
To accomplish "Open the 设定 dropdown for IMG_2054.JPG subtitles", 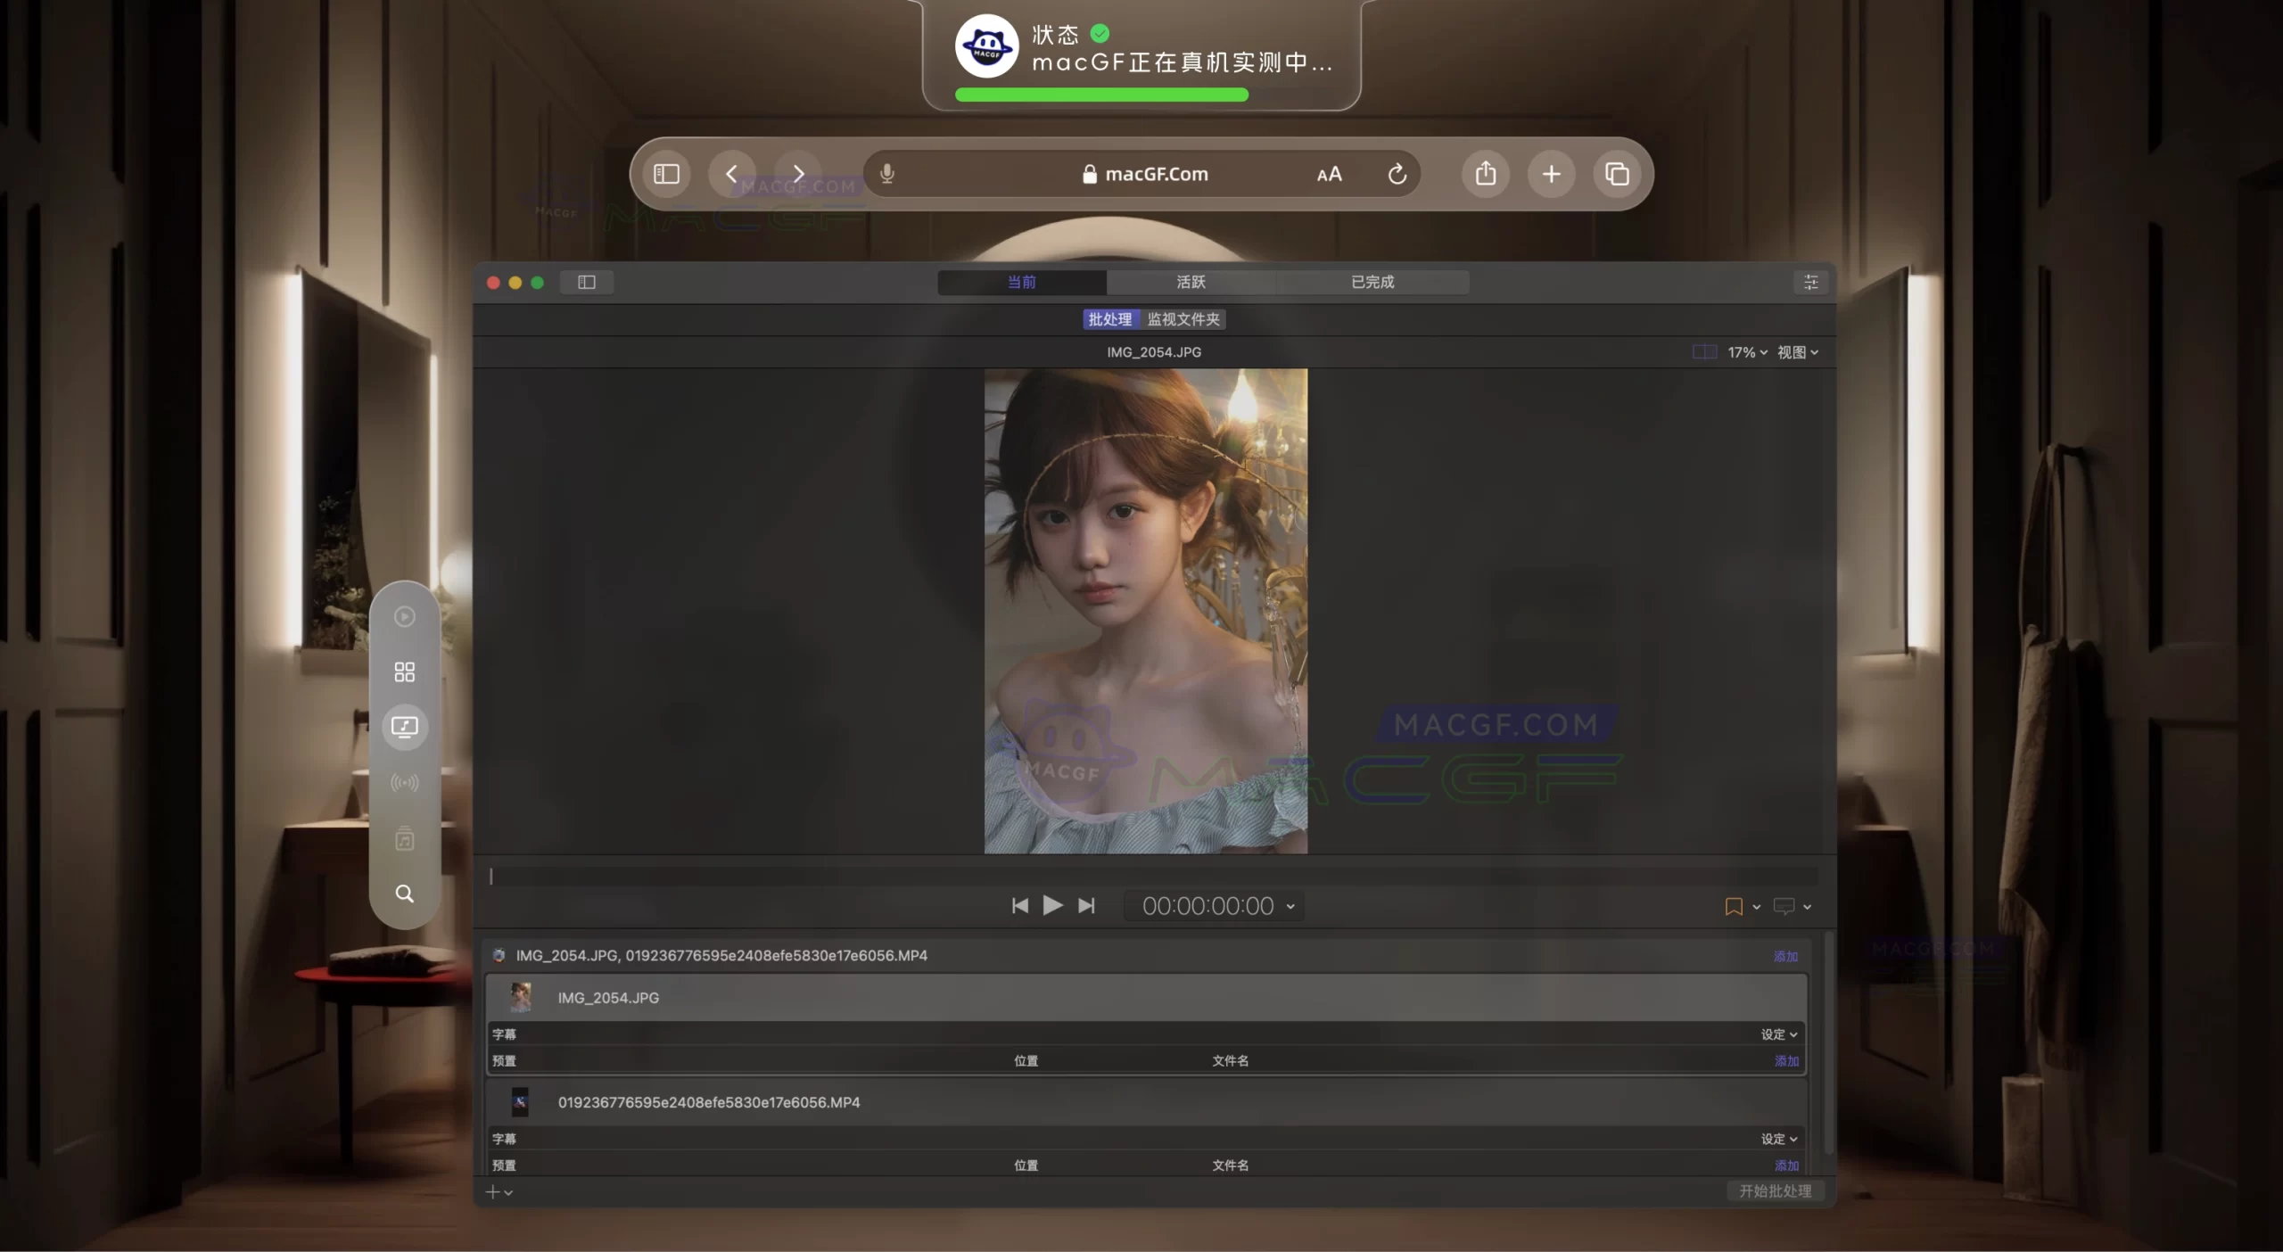I will (1777, 1034).
